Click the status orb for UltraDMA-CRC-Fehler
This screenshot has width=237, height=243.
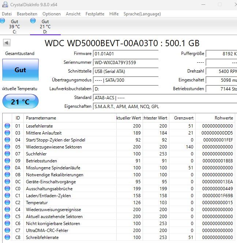pos(7,230)
